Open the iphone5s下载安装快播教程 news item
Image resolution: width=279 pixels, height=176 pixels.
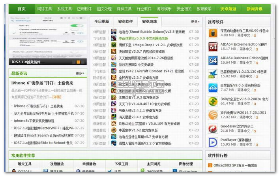point(34,121)
